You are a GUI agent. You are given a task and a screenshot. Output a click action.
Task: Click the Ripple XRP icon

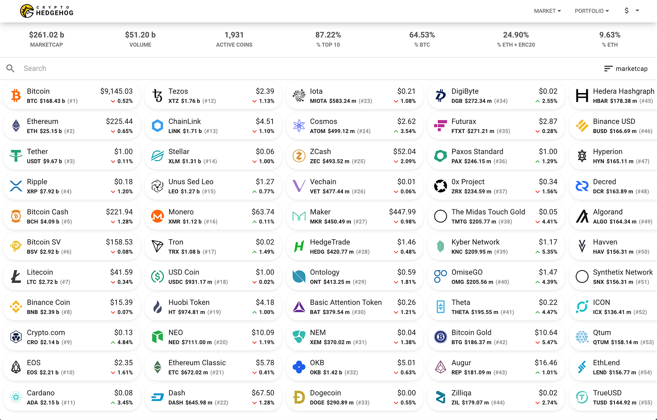[16, 186]
